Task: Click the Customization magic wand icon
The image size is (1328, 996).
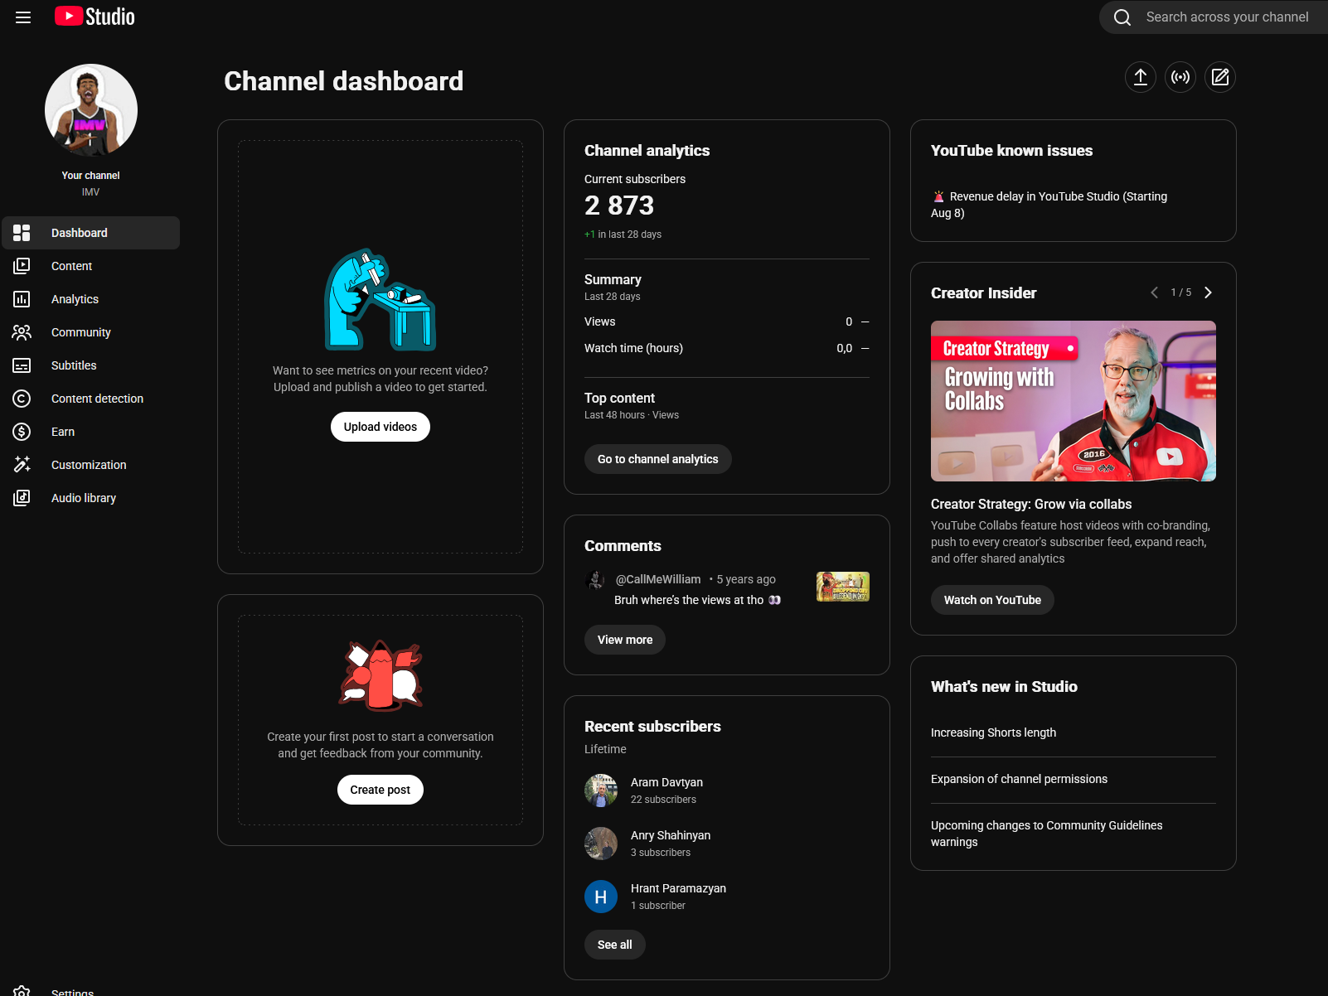Action: coord(22,465)
